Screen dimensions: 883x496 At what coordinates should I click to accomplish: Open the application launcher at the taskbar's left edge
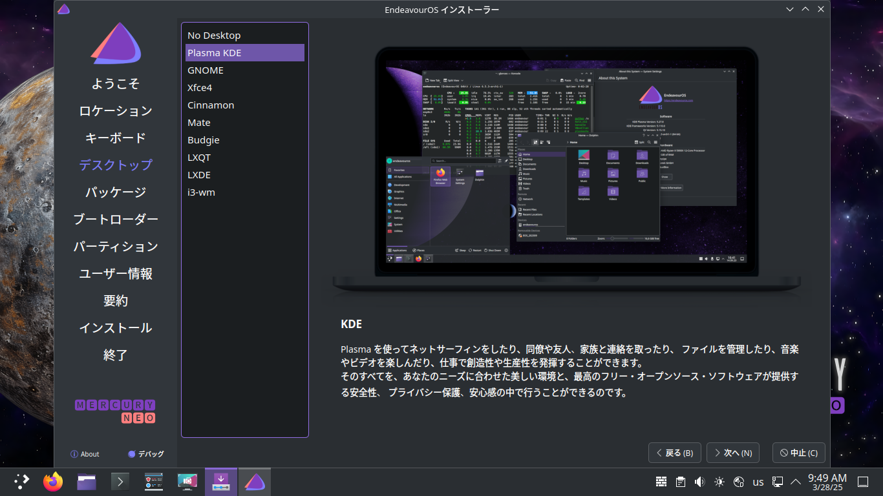pyautogui.click(x=21, y=481)
